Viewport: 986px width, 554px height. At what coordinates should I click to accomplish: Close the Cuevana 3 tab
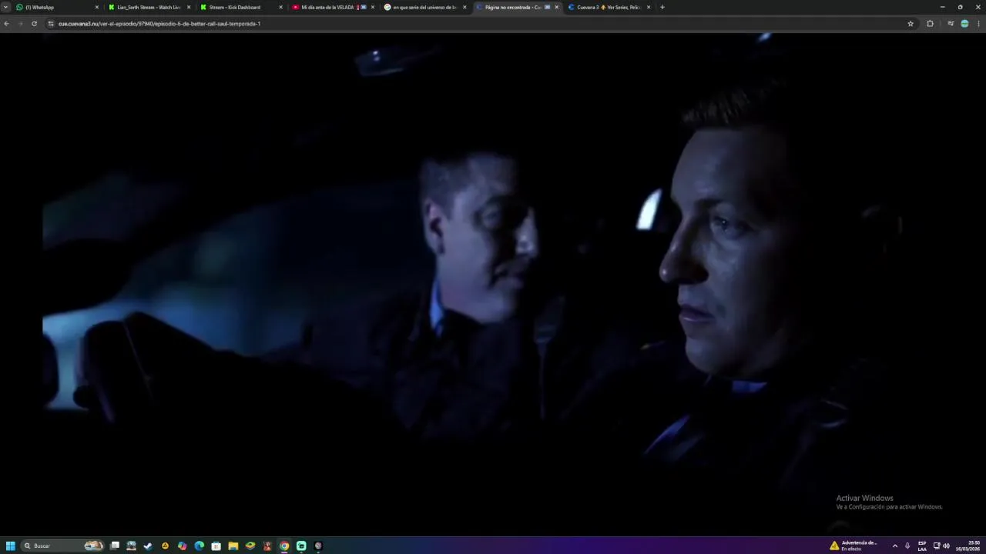[x=649, y=7]
